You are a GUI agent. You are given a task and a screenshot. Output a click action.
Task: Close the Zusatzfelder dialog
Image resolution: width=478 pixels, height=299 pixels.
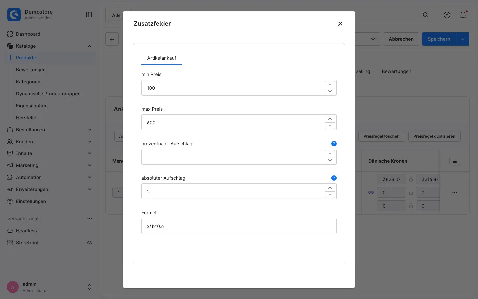pos(340,24)
